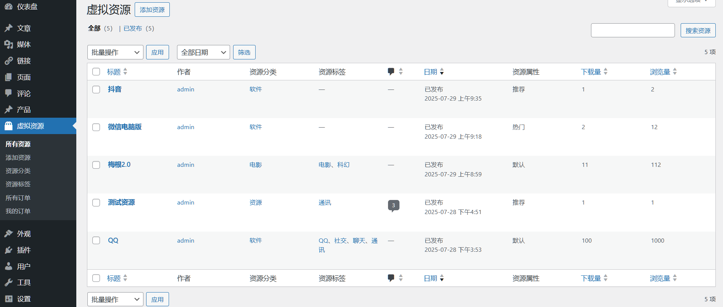Open 添加资源 submenu item in sidebar

pyautogui.click(x=18, y=157)
